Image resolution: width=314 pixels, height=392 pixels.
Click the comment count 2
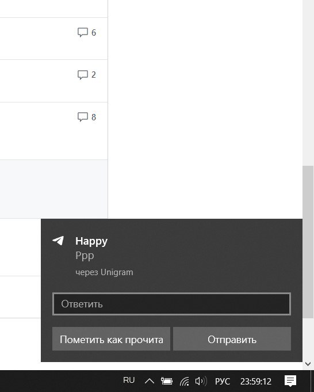click(x=94, y=74)
